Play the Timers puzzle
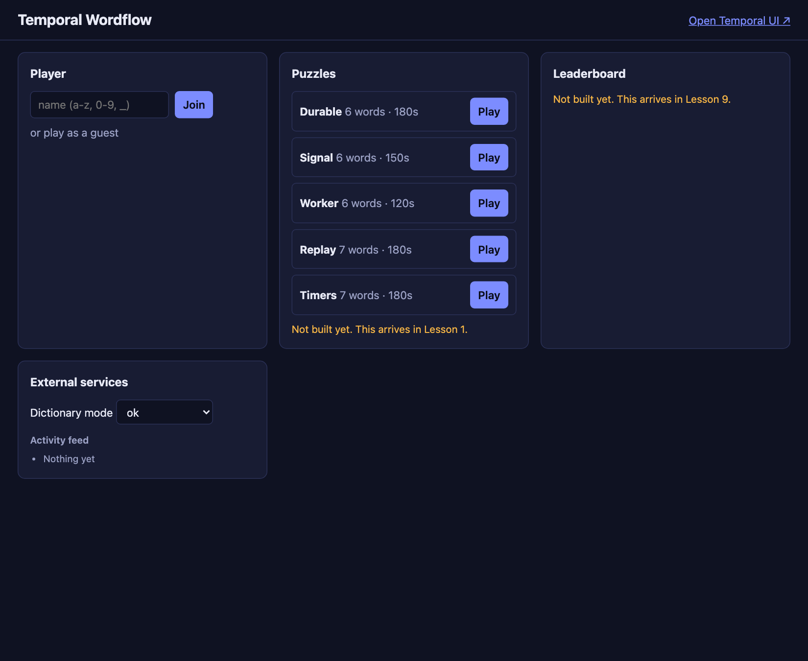This screenshot has height=661, width=808. 489,295
